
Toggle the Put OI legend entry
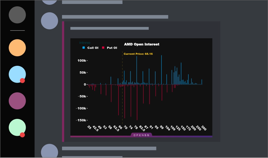point(109,48)
